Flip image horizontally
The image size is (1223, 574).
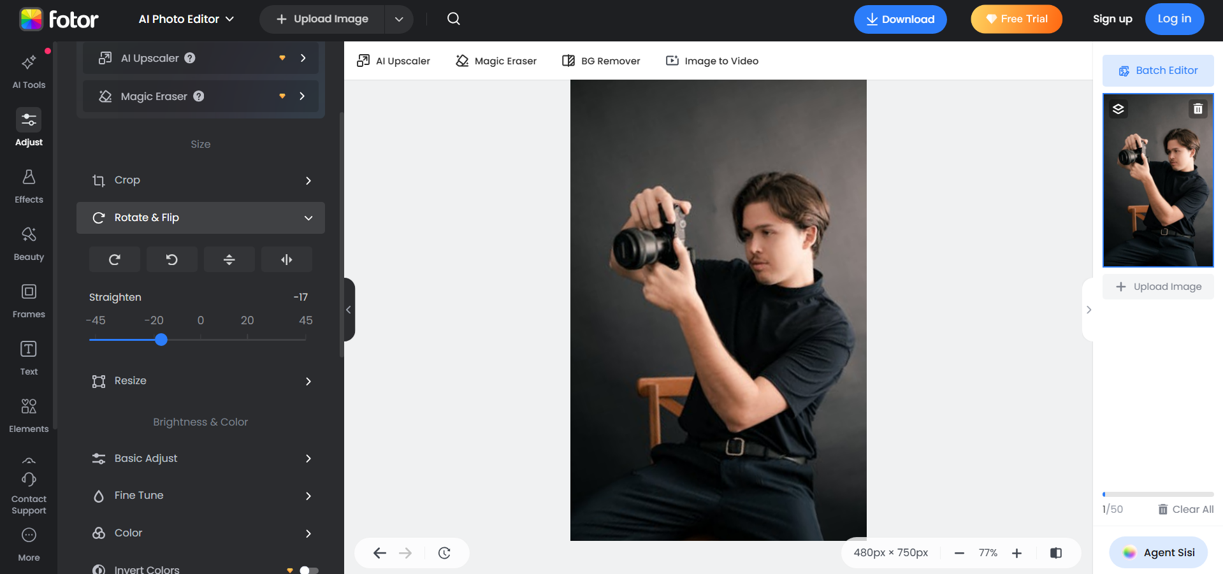[x=287, y=259]
